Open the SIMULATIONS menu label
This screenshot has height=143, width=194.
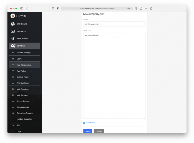(22, 38)
